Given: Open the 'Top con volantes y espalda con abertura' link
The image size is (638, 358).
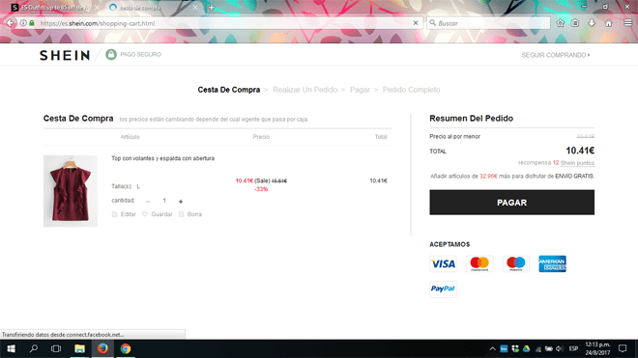Looking at the screenshot, I should (162, 158).
